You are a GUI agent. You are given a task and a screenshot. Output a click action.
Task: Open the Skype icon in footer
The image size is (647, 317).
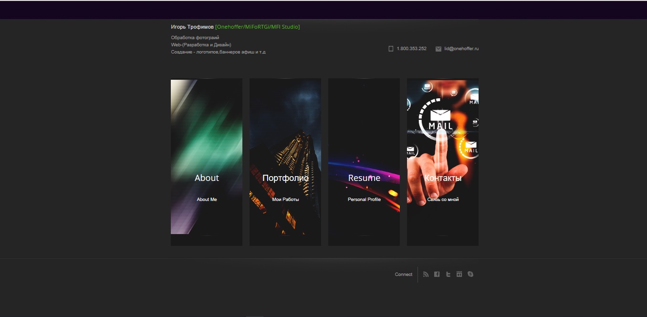tap(470, 275)
